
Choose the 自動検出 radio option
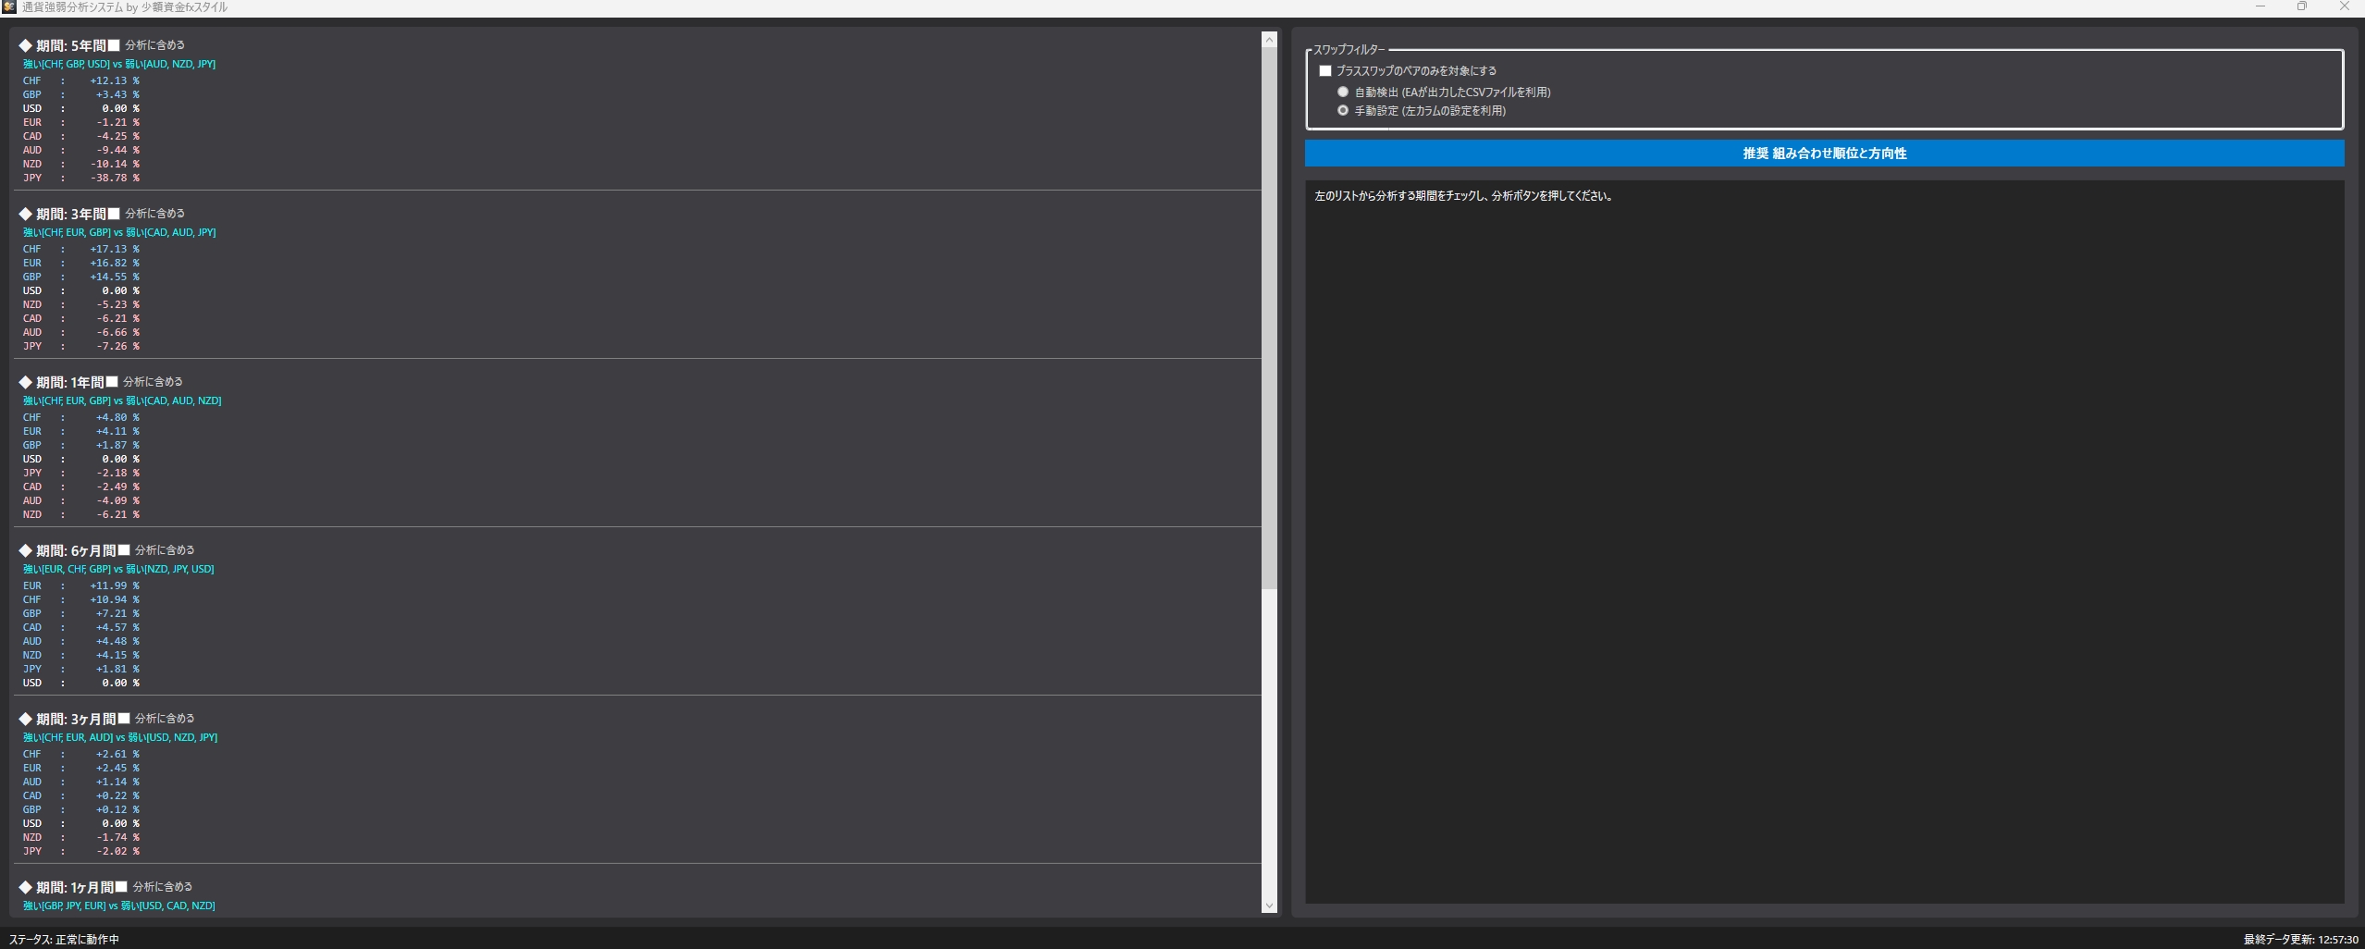1343,92
